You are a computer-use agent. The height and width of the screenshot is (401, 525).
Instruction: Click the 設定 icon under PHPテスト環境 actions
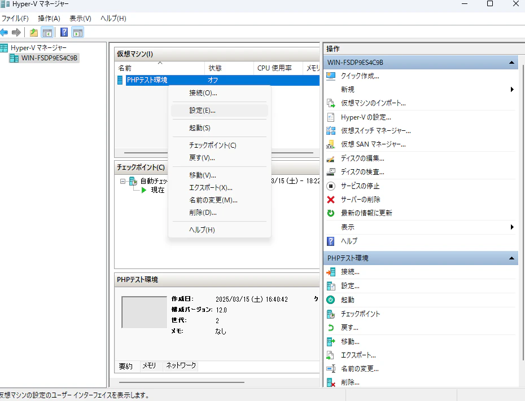(x=331, y=286)
